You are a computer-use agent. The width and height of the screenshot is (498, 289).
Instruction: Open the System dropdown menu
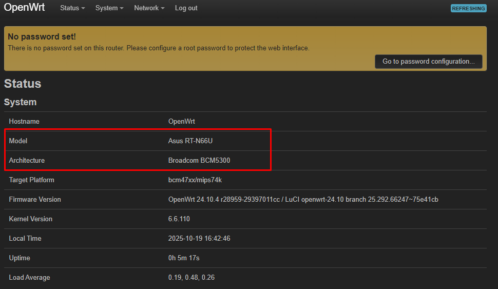click(x=109, y=8)
